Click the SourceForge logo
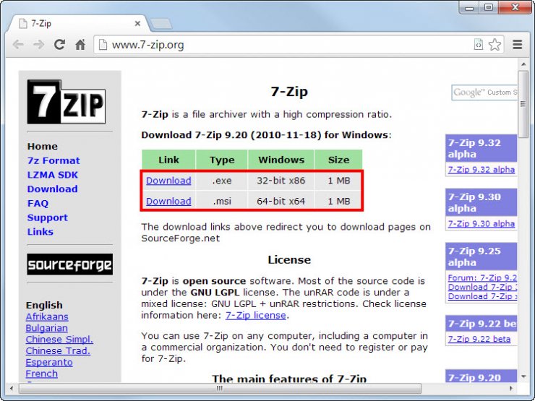 (x=69, y=264)
